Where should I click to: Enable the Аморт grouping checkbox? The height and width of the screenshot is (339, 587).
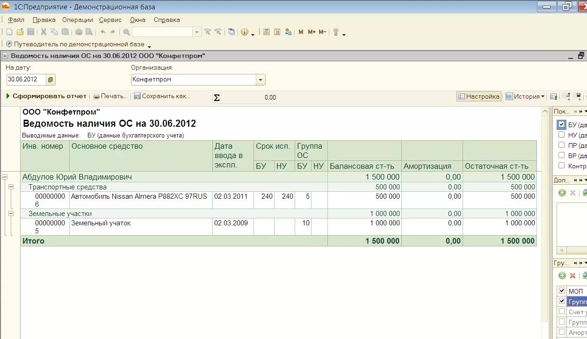(x=562, y=332)
